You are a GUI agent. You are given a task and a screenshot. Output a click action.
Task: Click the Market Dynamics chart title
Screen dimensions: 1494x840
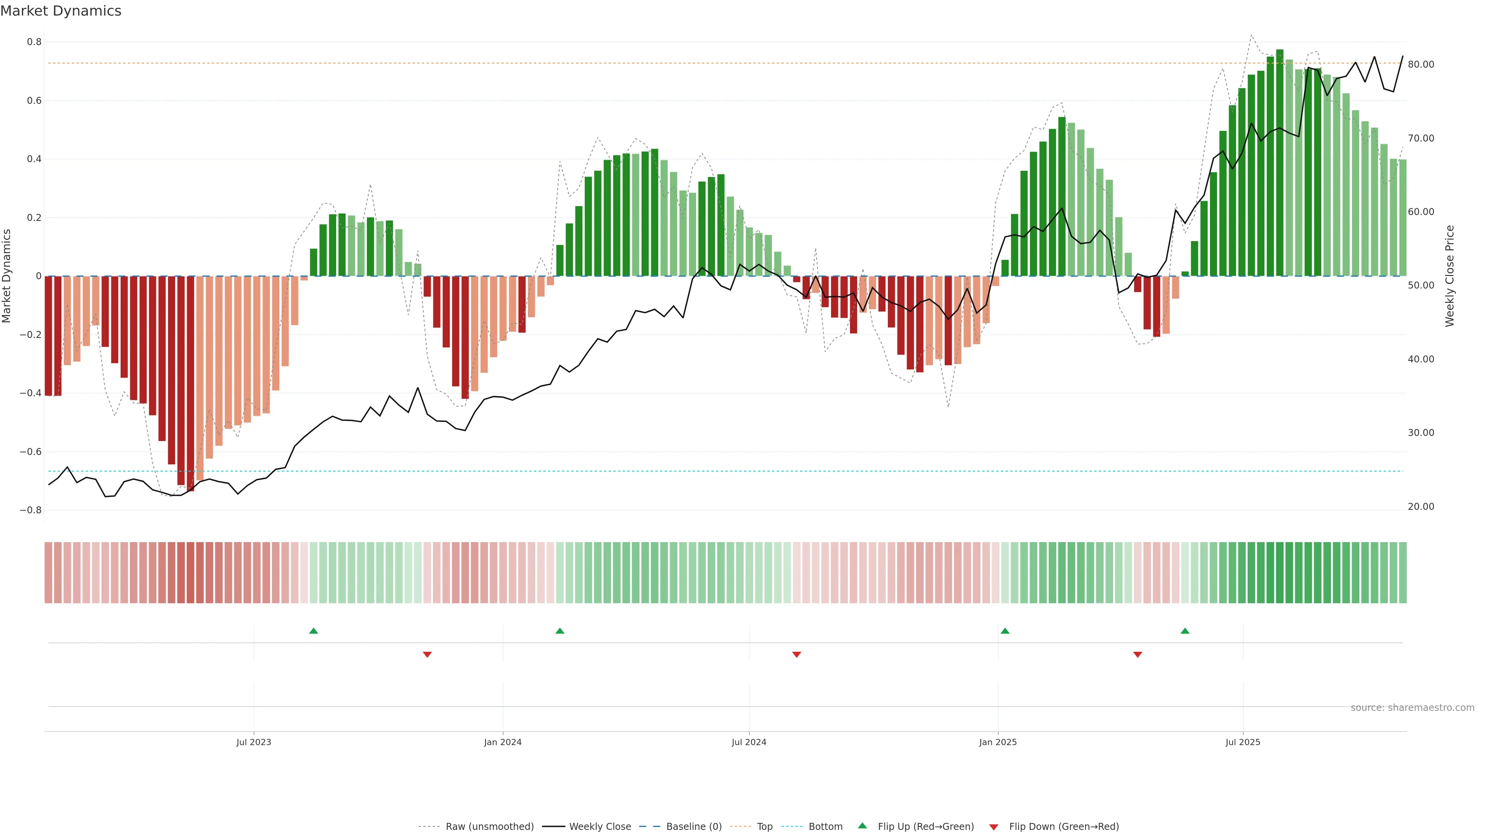point(61,11)
